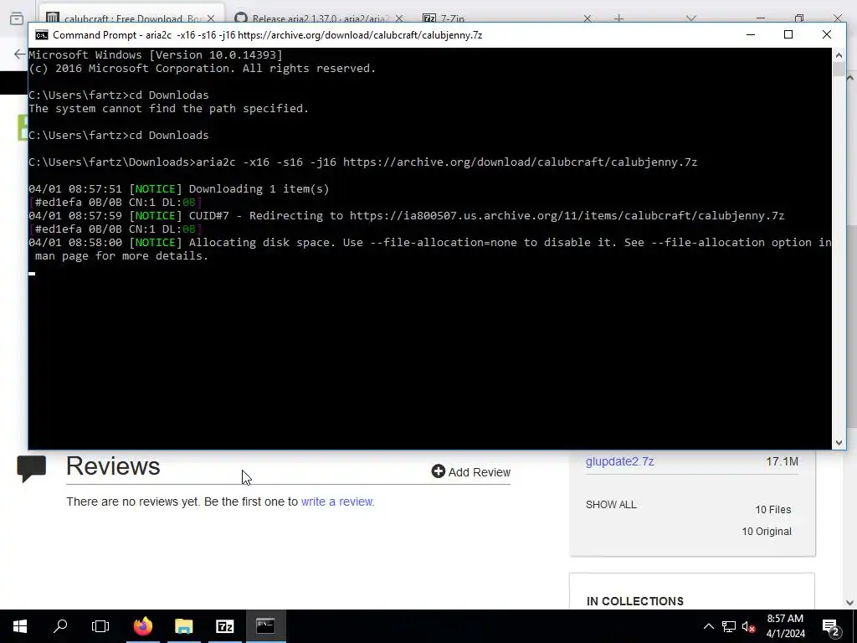Click the Redirecting to ia800507 line
This screenshot has width=857, height=643.
pos(407,215)
